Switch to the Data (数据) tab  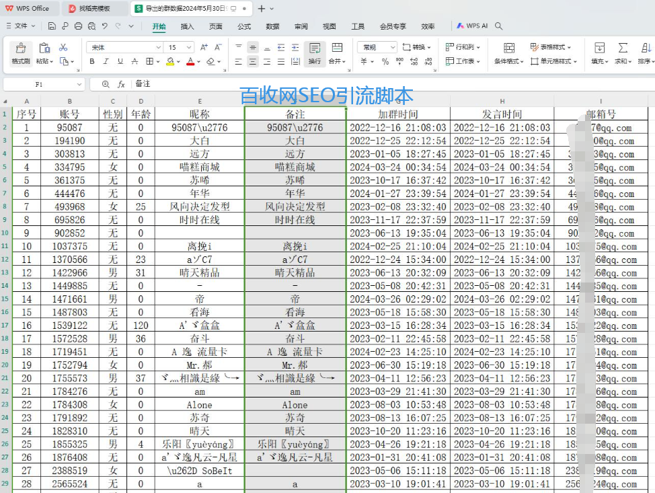[x=272, y=26]
